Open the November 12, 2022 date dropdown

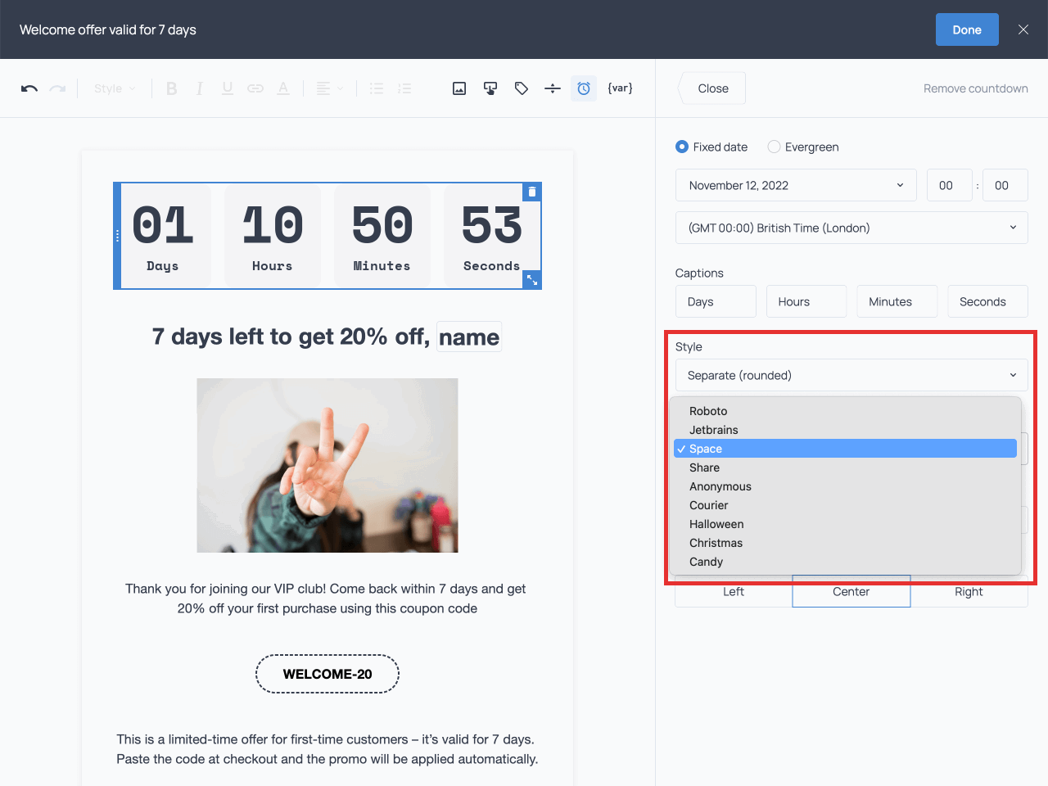pos(796,185)
